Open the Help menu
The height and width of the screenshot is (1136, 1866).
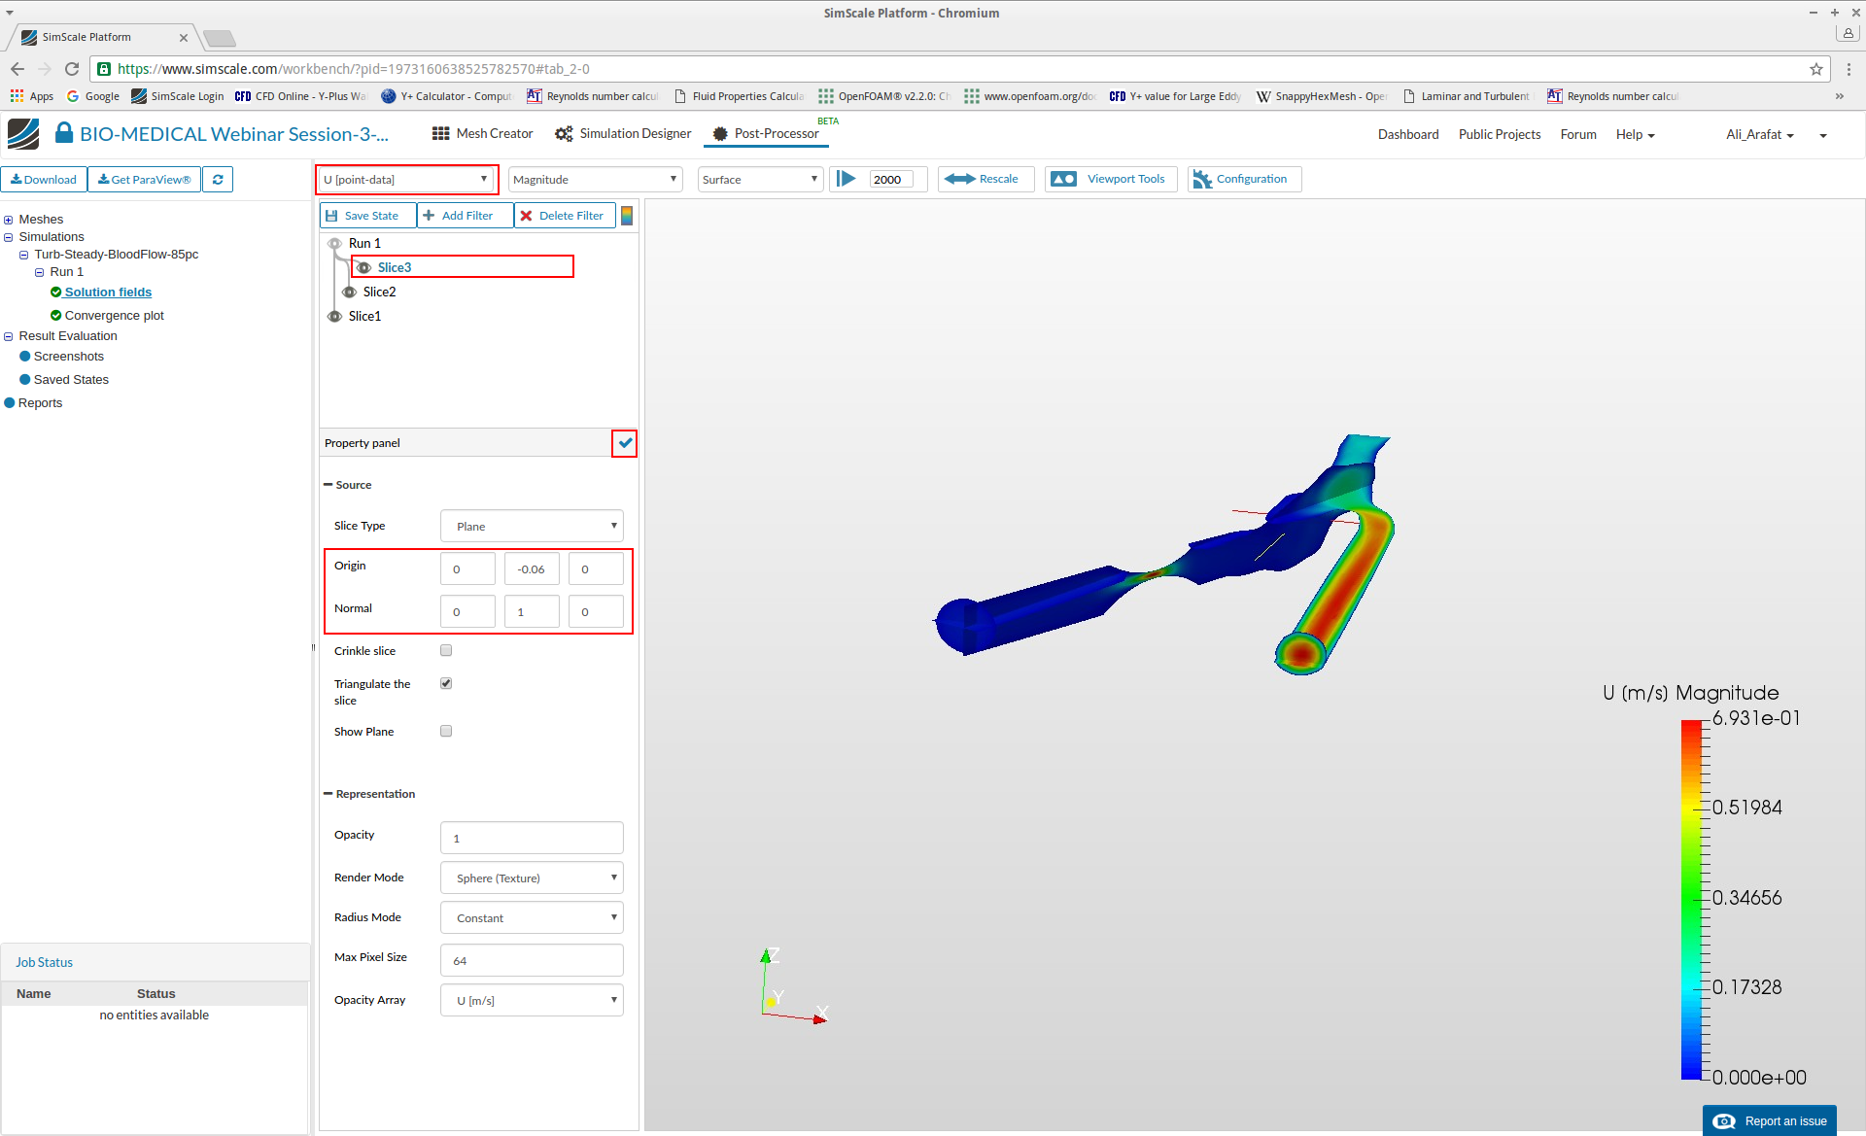(x=1635, y=135)
